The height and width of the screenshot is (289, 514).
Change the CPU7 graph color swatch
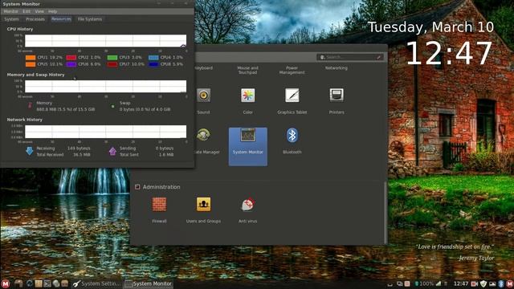point(112,64)
